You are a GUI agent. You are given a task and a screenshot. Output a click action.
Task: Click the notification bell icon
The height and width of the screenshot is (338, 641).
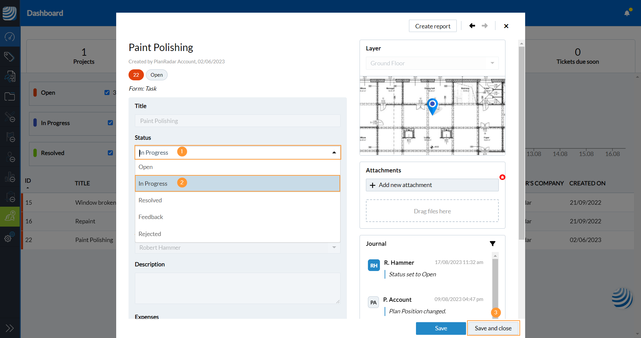pos(627,13)
